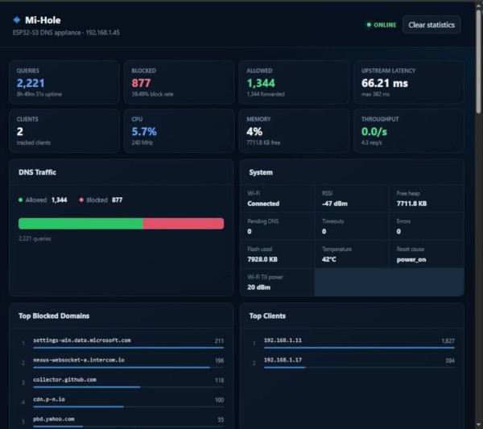Select nexus-websocket-a.intercom.io domain row
Screen dimensions: 483x429
click(122, 362)
